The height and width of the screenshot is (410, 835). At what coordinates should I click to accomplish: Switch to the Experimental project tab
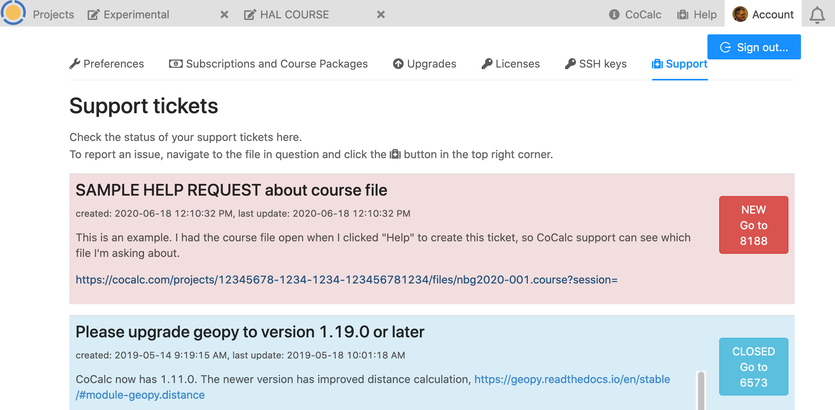136,15
